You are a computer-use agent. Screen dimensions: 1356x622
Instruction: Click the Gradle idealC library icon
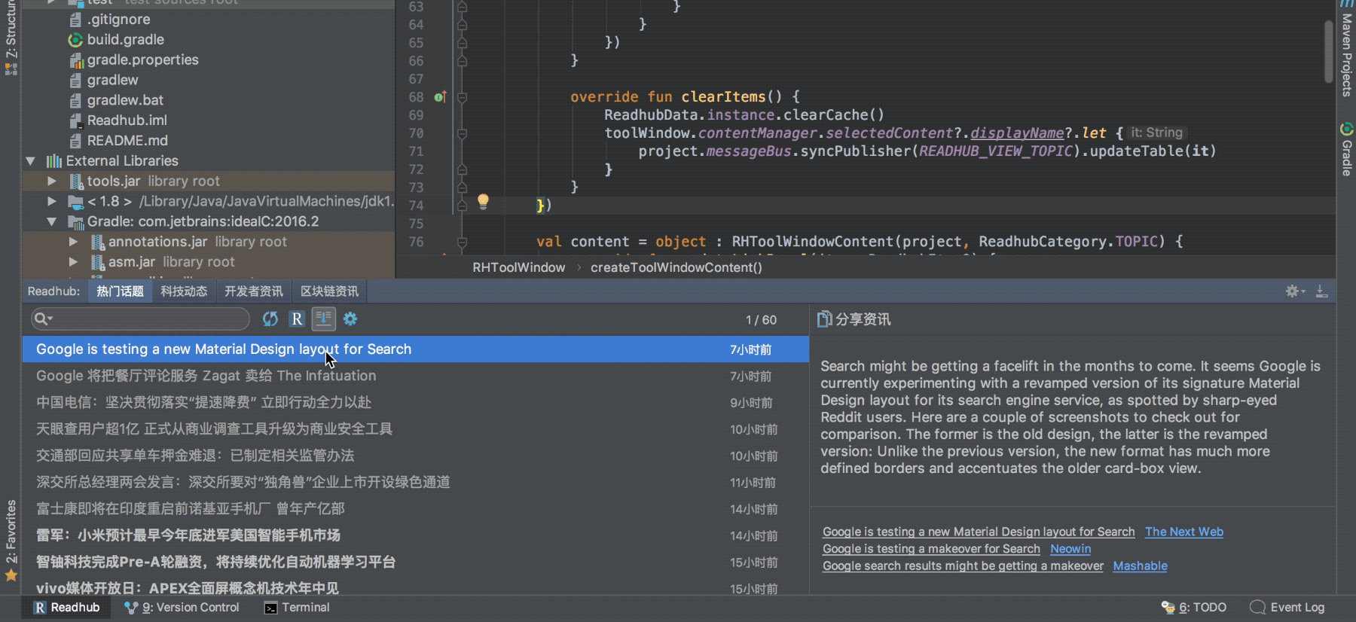(75, 222)
